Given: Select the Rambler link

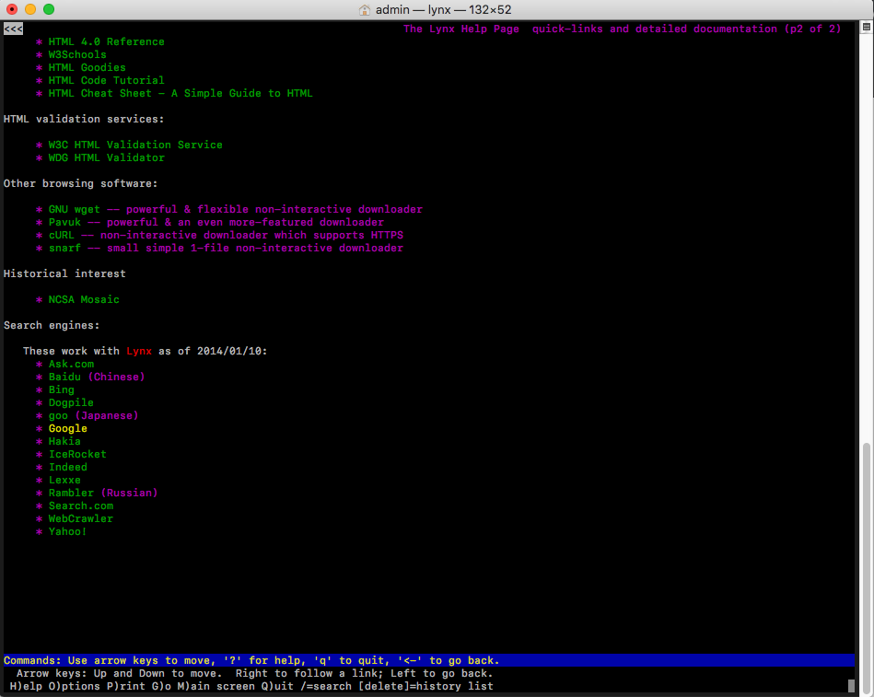Looking at the screenshot, I should pyautogui.click(x=71, y=493).
